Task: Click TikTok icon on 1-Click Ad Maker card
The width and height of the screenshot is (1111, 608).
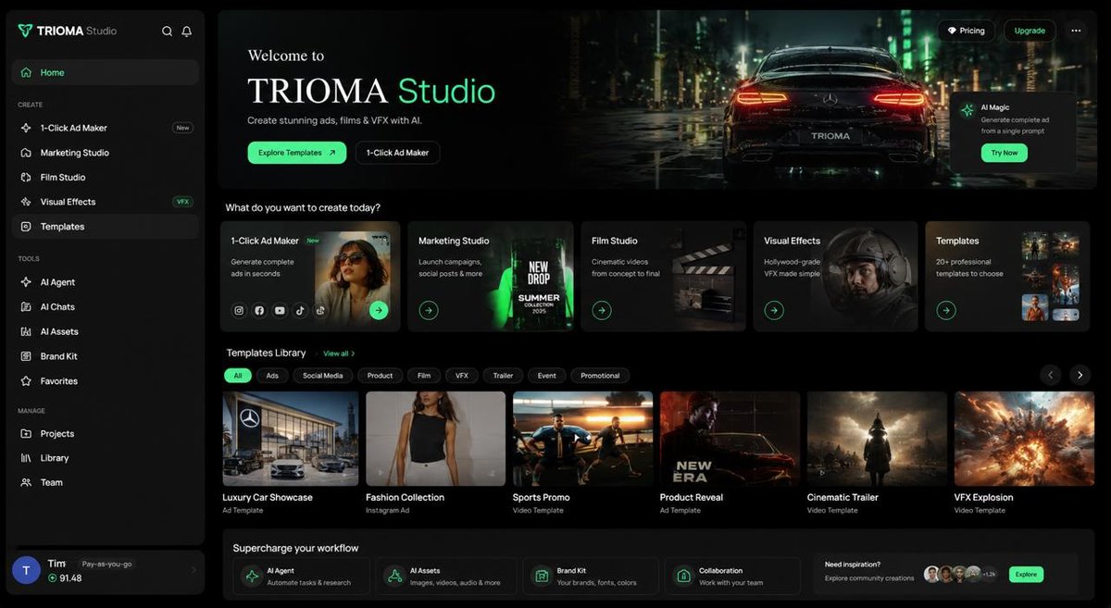Action: point(300,311)
